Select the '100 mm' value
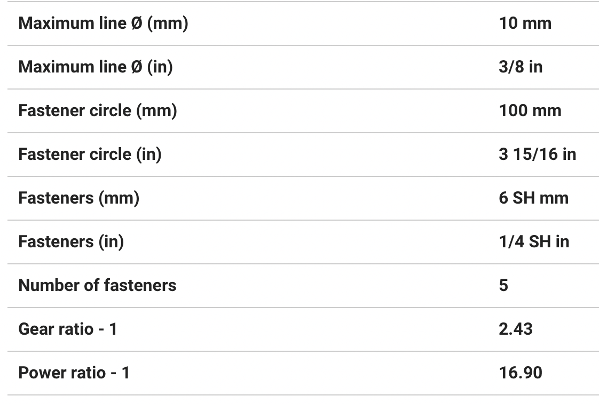599x404 pixels. pos(530,111)
